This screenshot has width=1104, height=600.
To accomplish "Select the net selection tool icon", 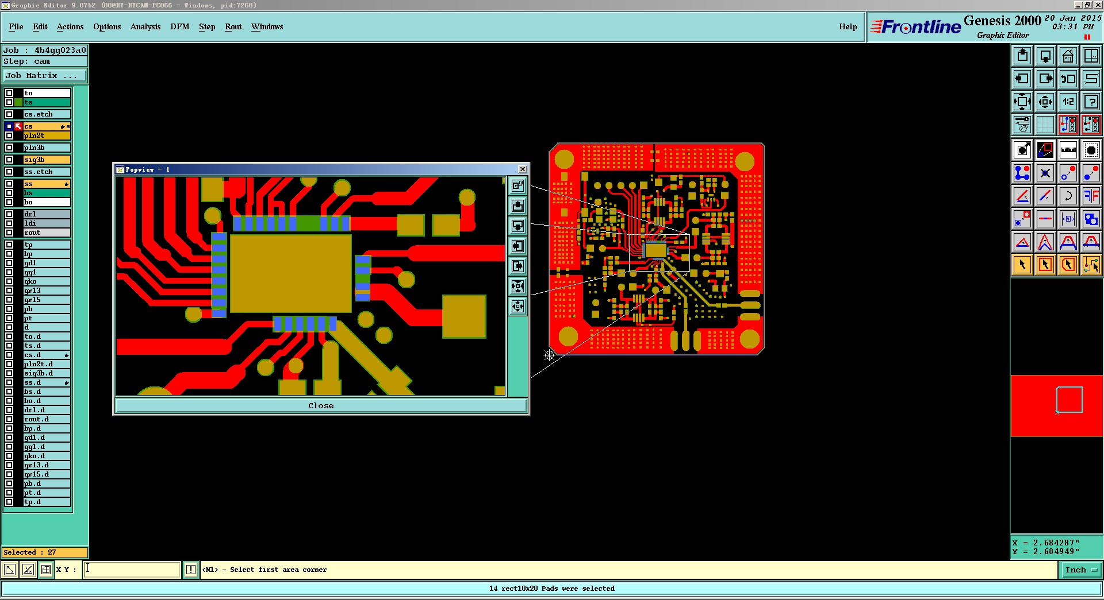I will click(x=1091, y=265).
